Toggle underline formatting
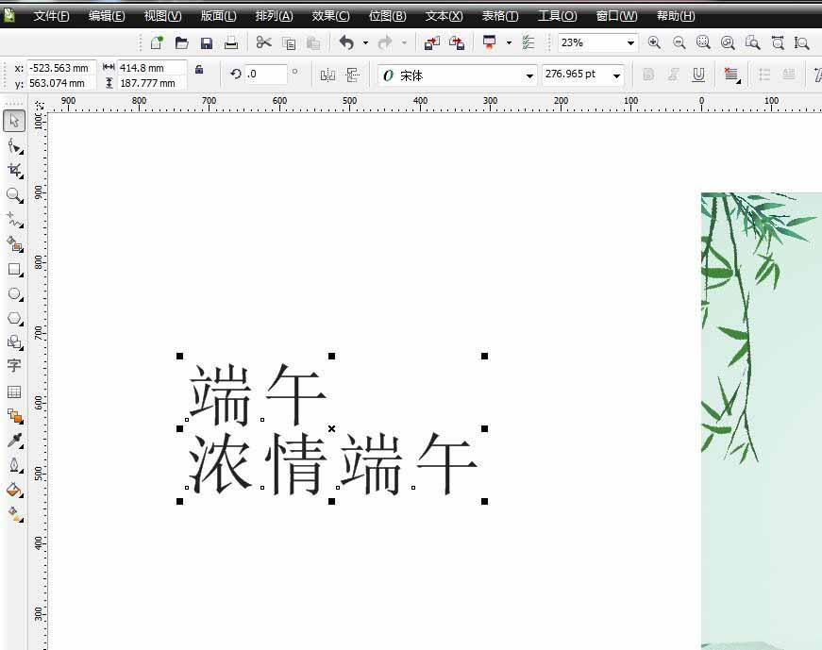 (x=698, y=74)
